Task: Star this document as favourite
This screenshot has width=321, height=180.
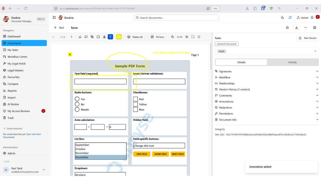Action: click(x=287, y=27)
